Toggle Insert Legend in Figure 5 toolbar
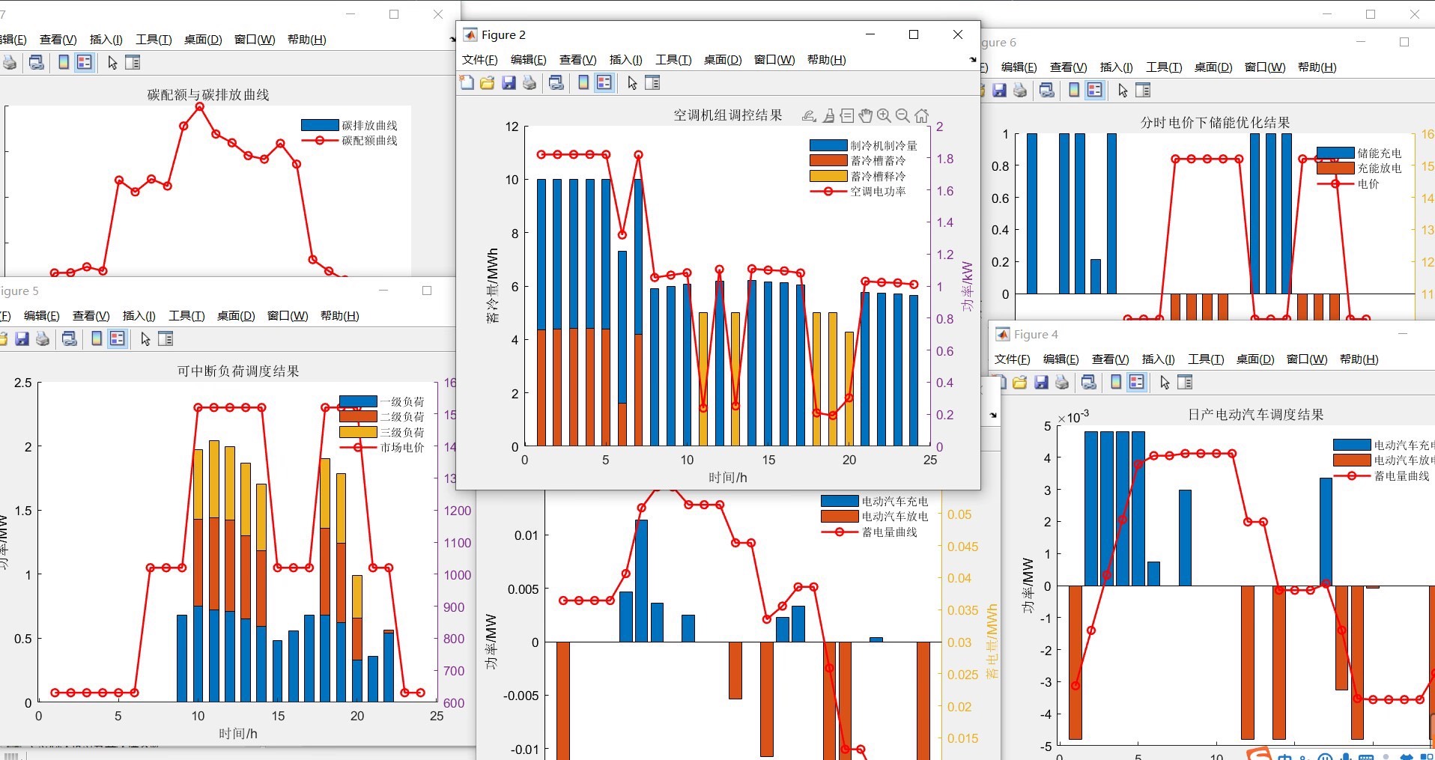Viewport: 1435px width, 760px height. click(x=117, y=339)
